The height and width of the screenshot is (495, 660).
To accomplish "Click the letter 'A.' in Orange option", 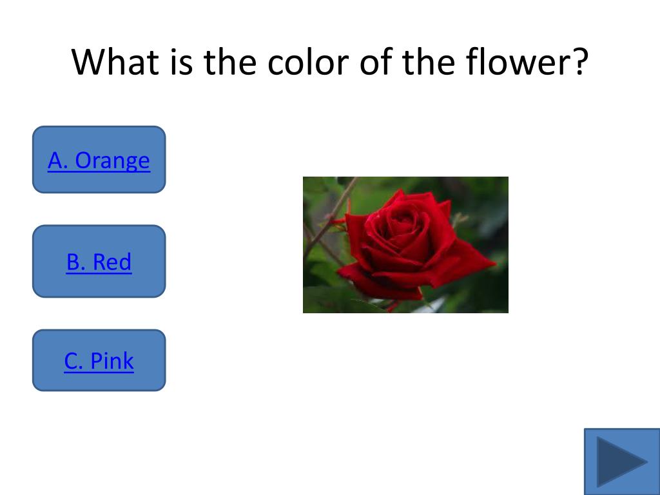I will [x=58, y=160].
